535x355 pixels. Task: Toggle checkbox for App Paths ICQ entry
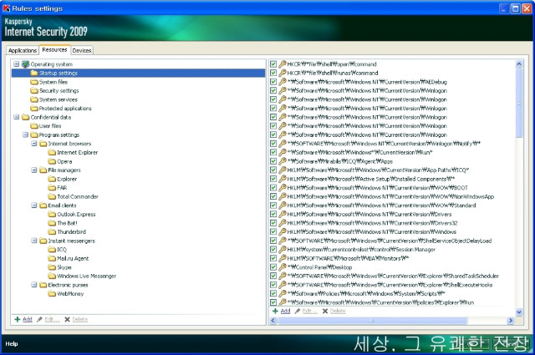[x=273, y=170]
